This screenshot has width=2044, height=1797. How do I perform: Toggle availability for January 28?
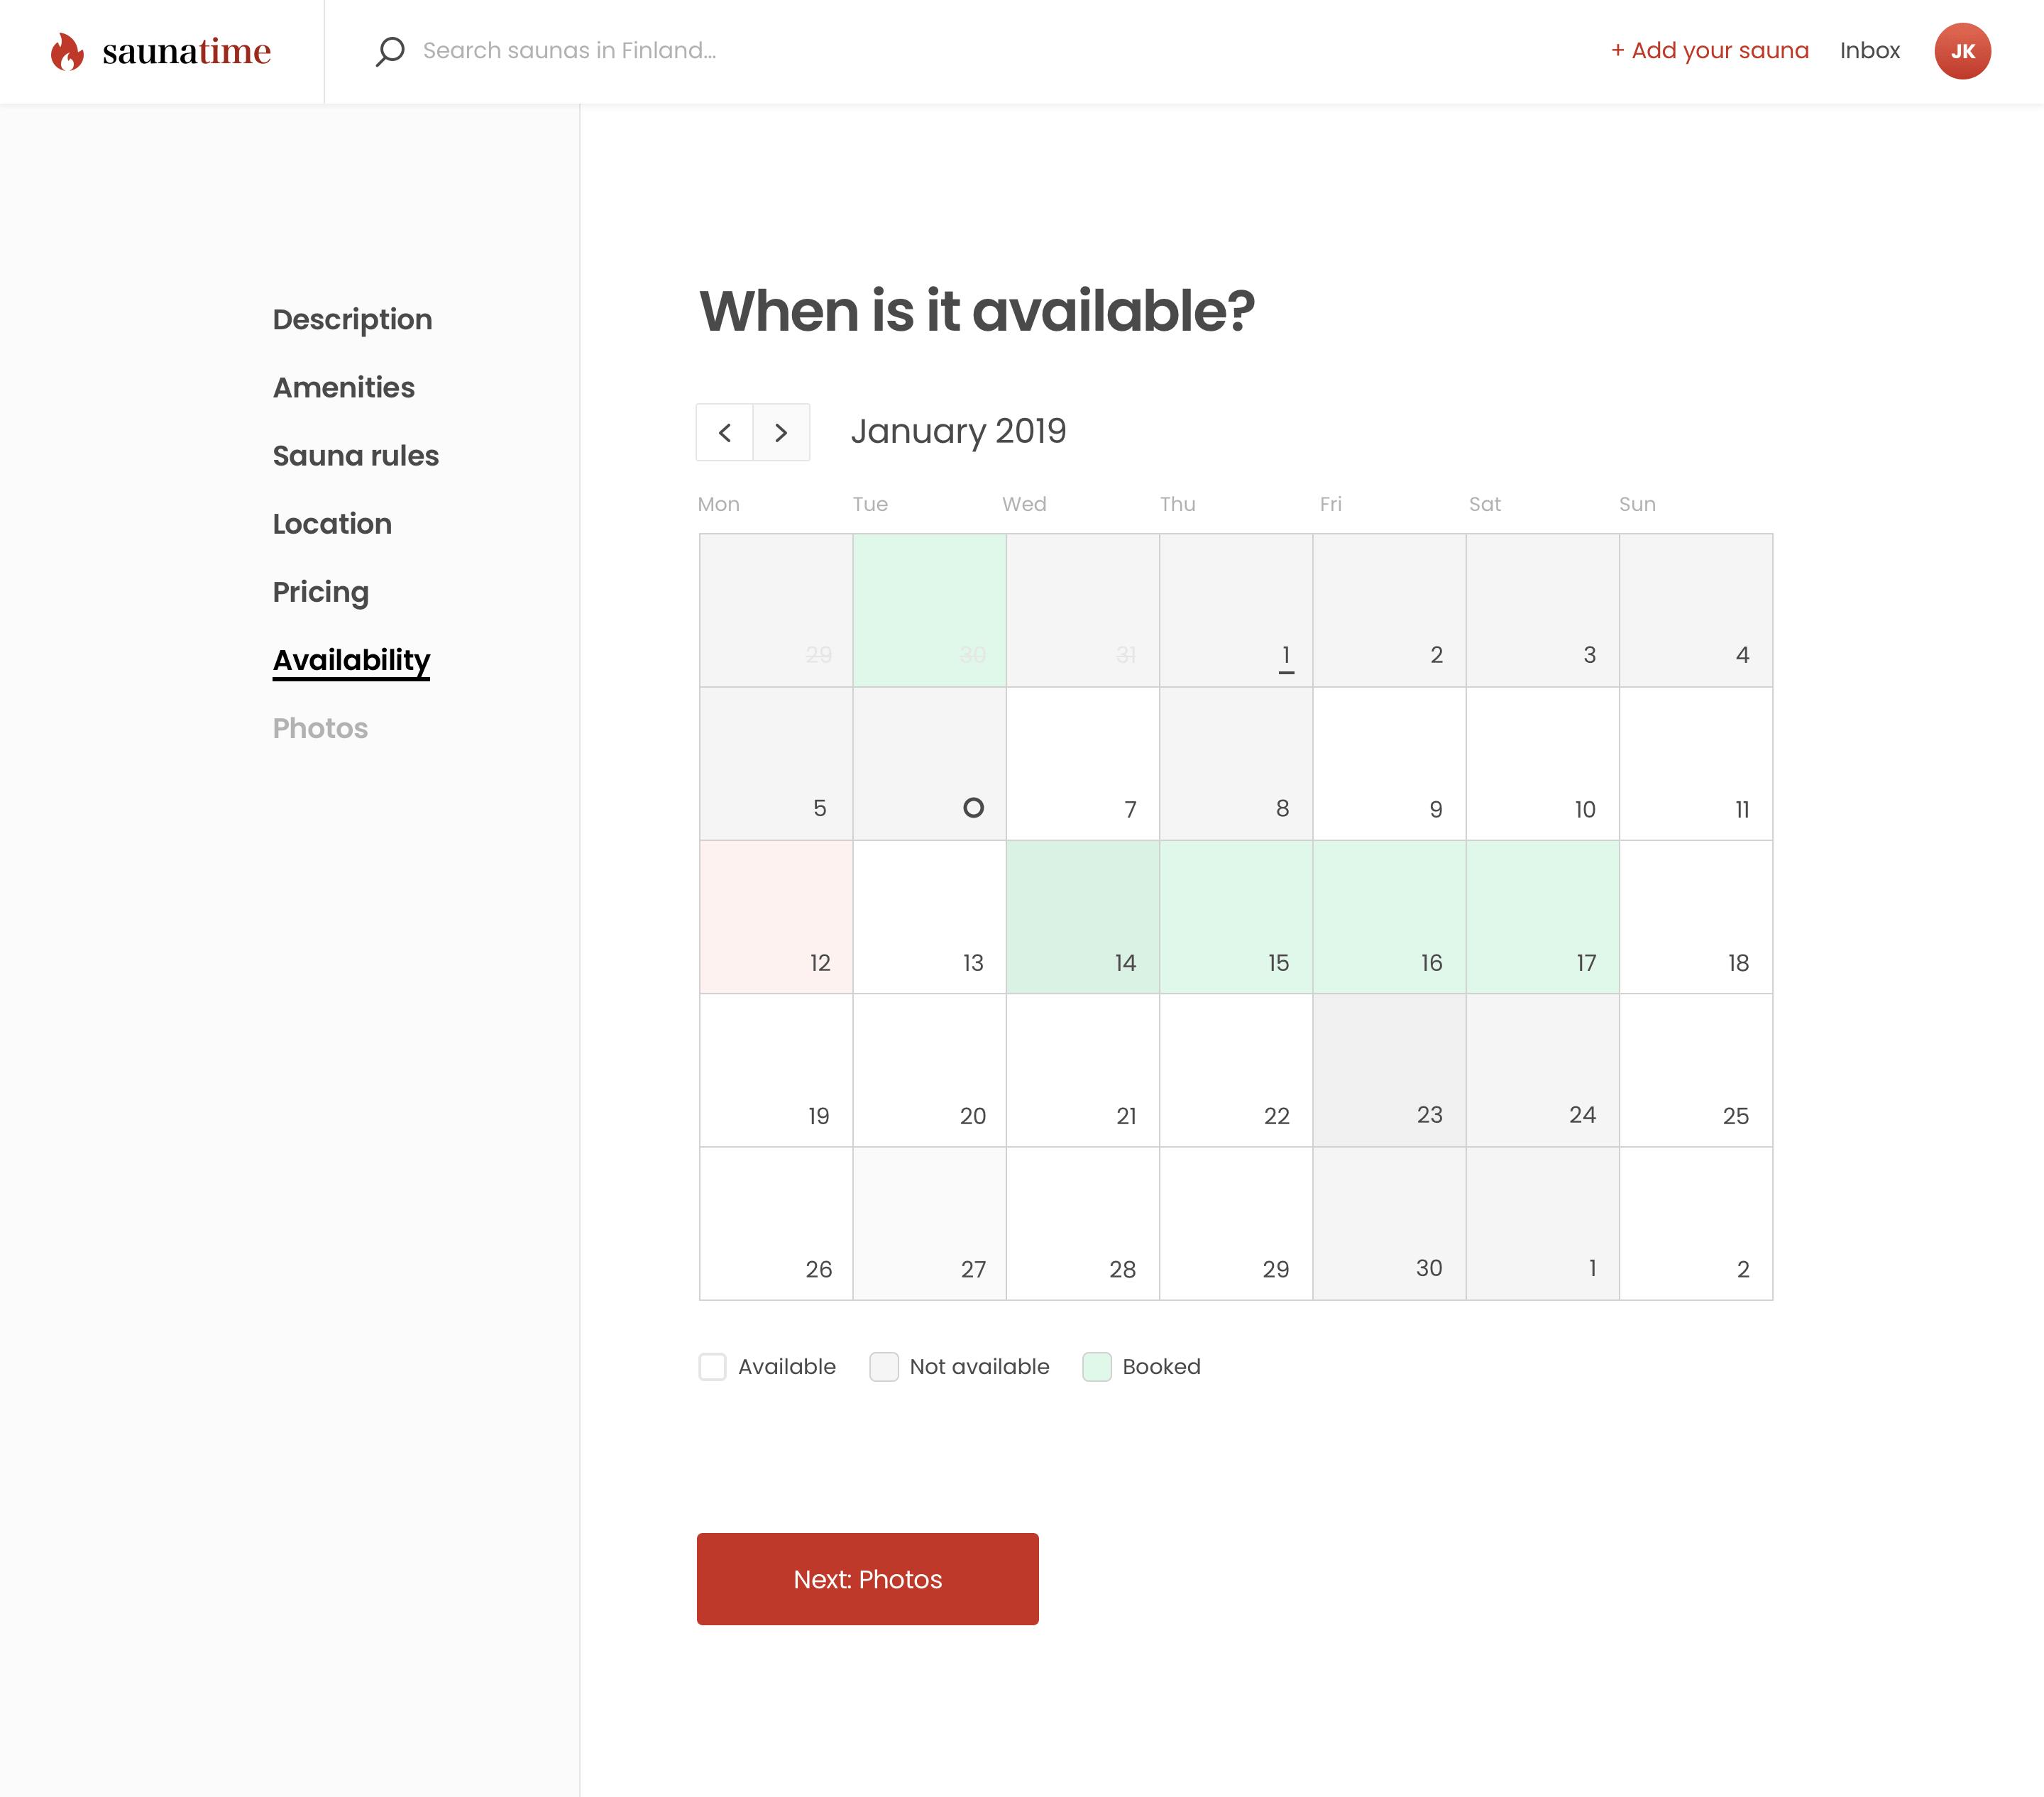pos(1083,1224)
